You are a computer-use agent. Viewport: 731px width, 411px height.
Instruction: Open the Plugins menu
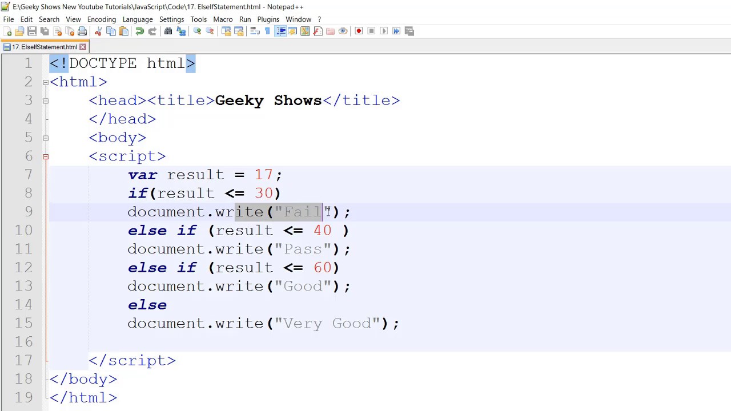268,19
